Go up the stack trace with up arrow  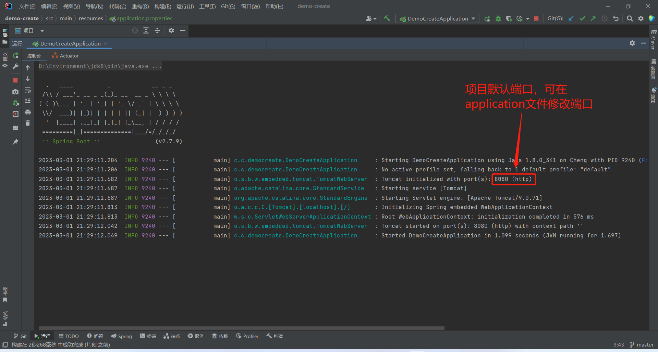[x=28, y=68]
